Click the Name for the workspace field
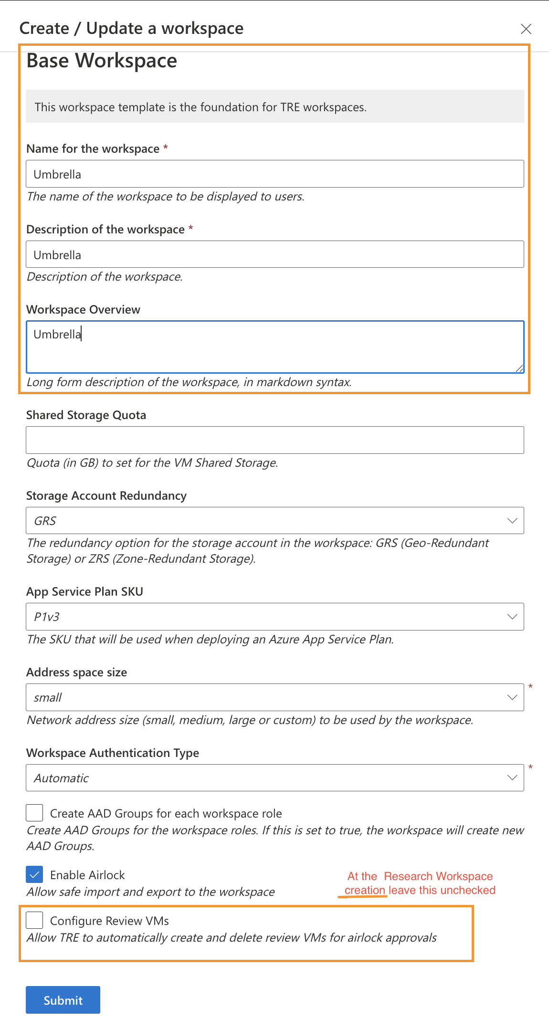 tap(274, 174)
